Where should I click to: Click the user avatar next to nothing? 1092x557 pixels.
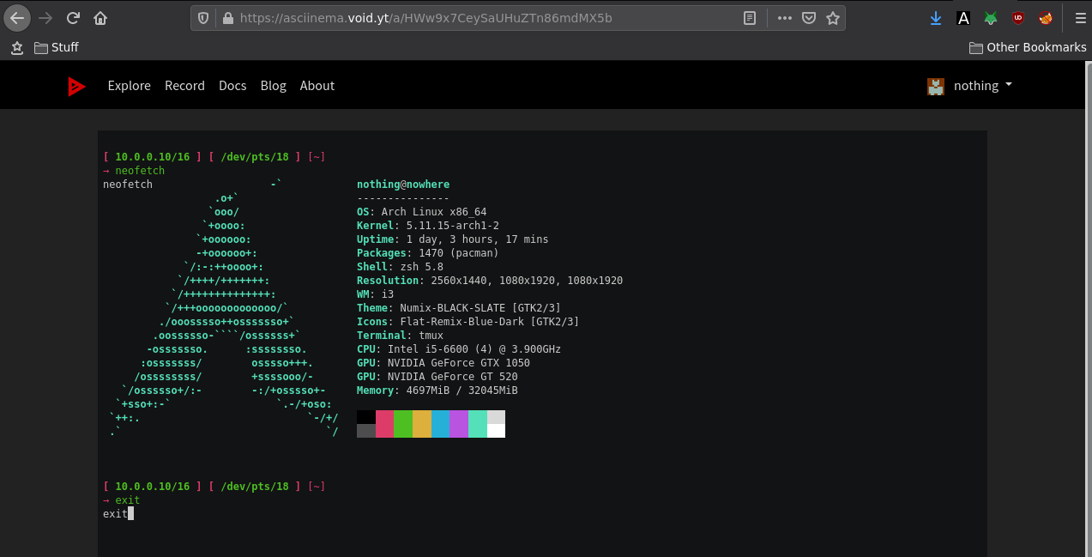click(936, 86)
